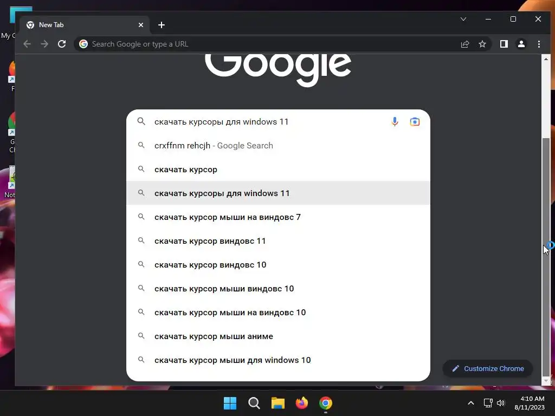Choose suggestion скачать курсор мыши на виндовс 7
This screenshot has width=555, height=416.
pos(278,217)
